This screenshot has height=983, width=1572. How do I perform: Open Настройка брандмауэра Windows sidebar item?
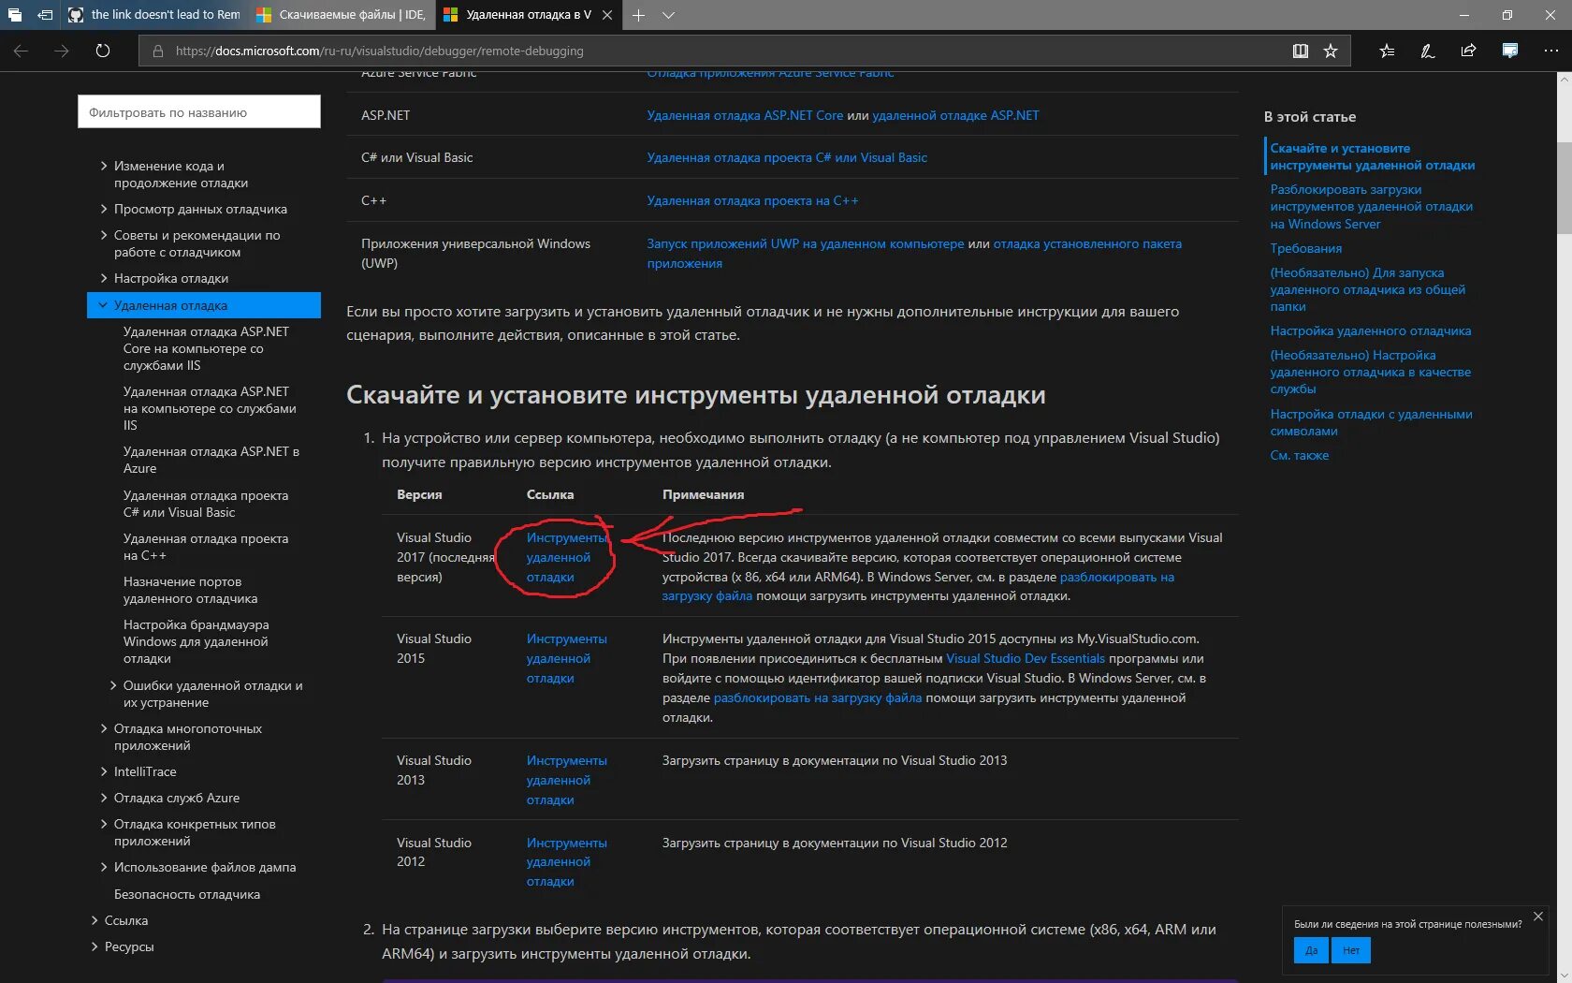pyautogui.click(x=196, y=641)
